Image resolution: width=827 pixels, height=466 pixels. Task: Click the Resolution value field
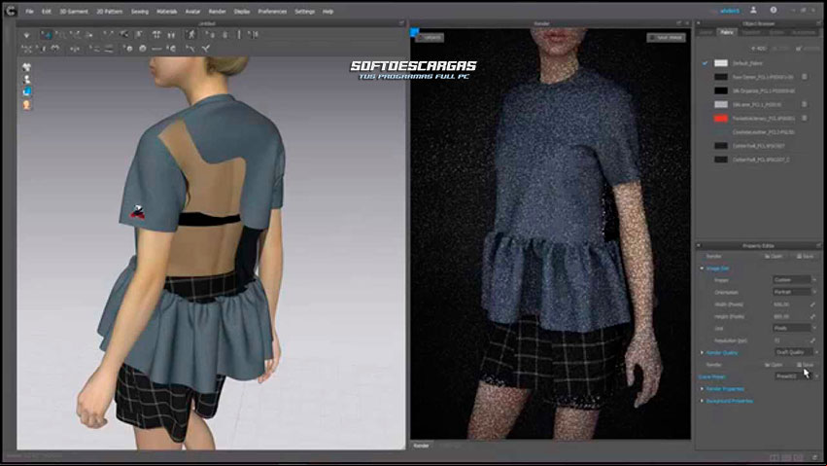[x=790, y=341]
